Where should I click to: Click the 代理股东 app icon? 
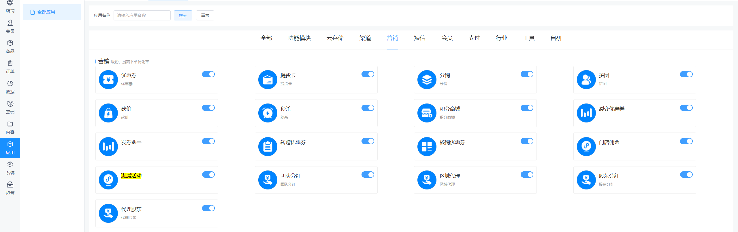tap(108, 213)
